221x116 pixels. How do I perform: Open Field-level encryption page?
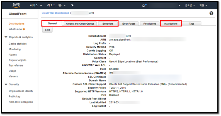(x=21, y=102)
